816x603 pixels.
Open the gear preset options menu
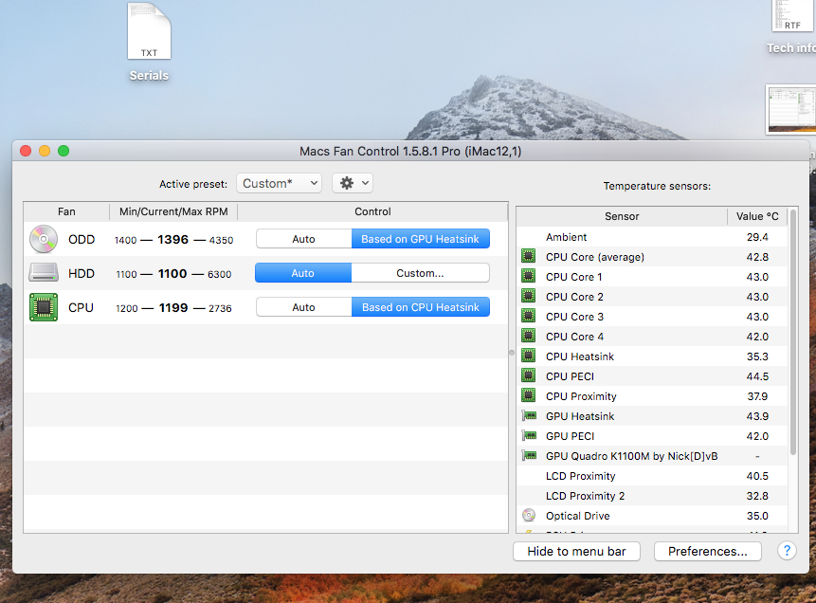[353, 183]
